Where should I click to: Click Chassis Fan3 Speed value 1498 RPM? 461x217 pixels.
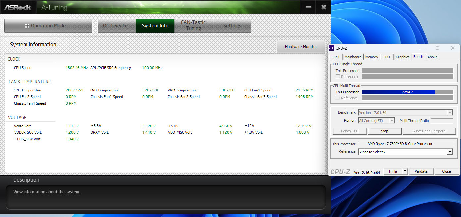click(304, 97)
